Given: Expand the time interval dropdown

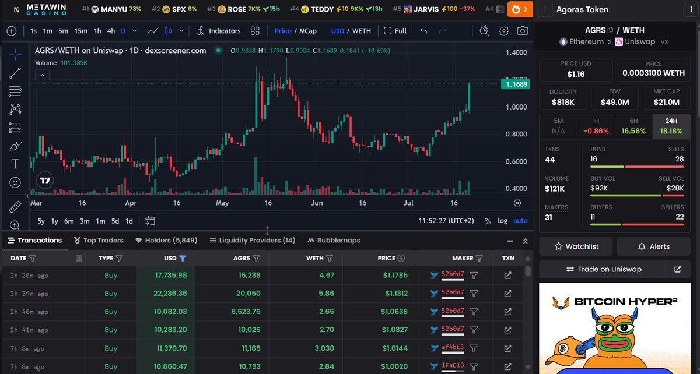Looking at the screenshot, I should tap(135, 31).
